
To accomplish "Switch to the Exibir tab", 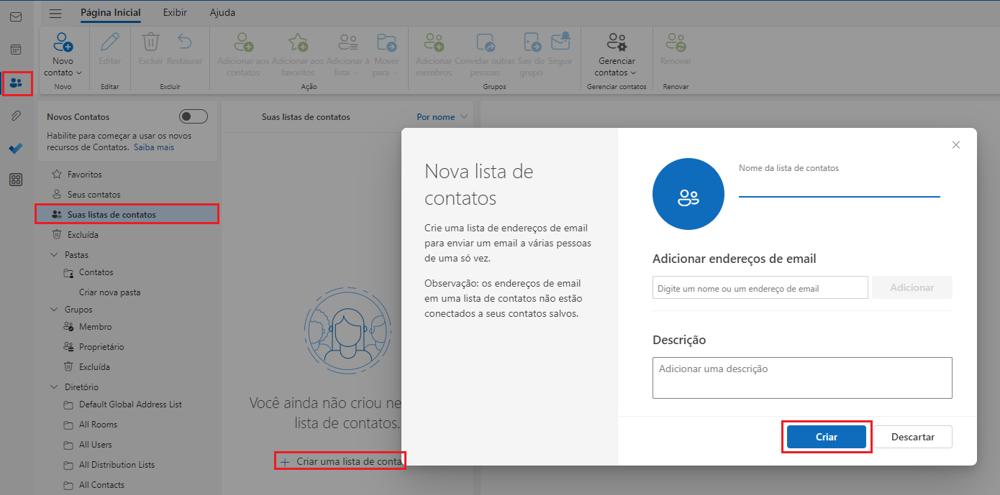I will 175,12.
